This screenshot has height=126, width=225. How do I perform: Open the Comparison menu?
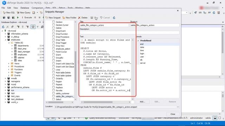[37, 8]
